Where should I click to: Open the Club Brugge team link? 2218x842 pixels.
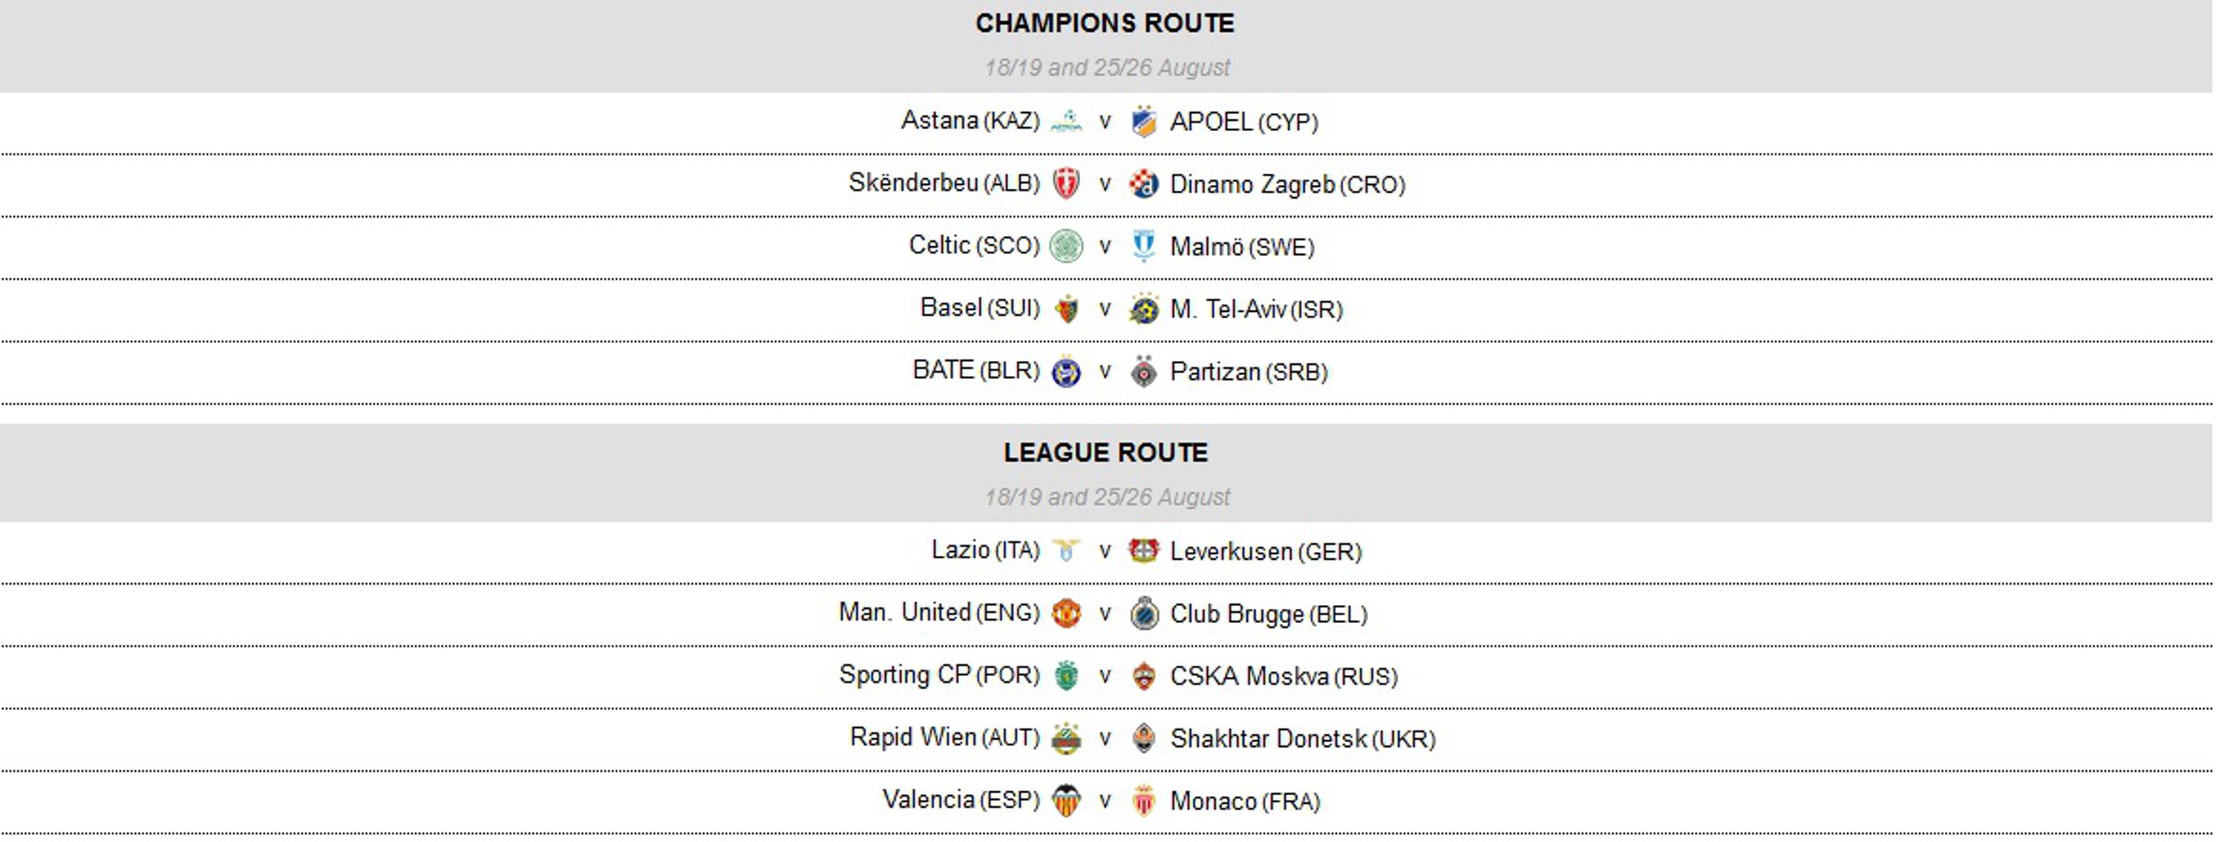pyautogui.click(x=1237, y=614)
